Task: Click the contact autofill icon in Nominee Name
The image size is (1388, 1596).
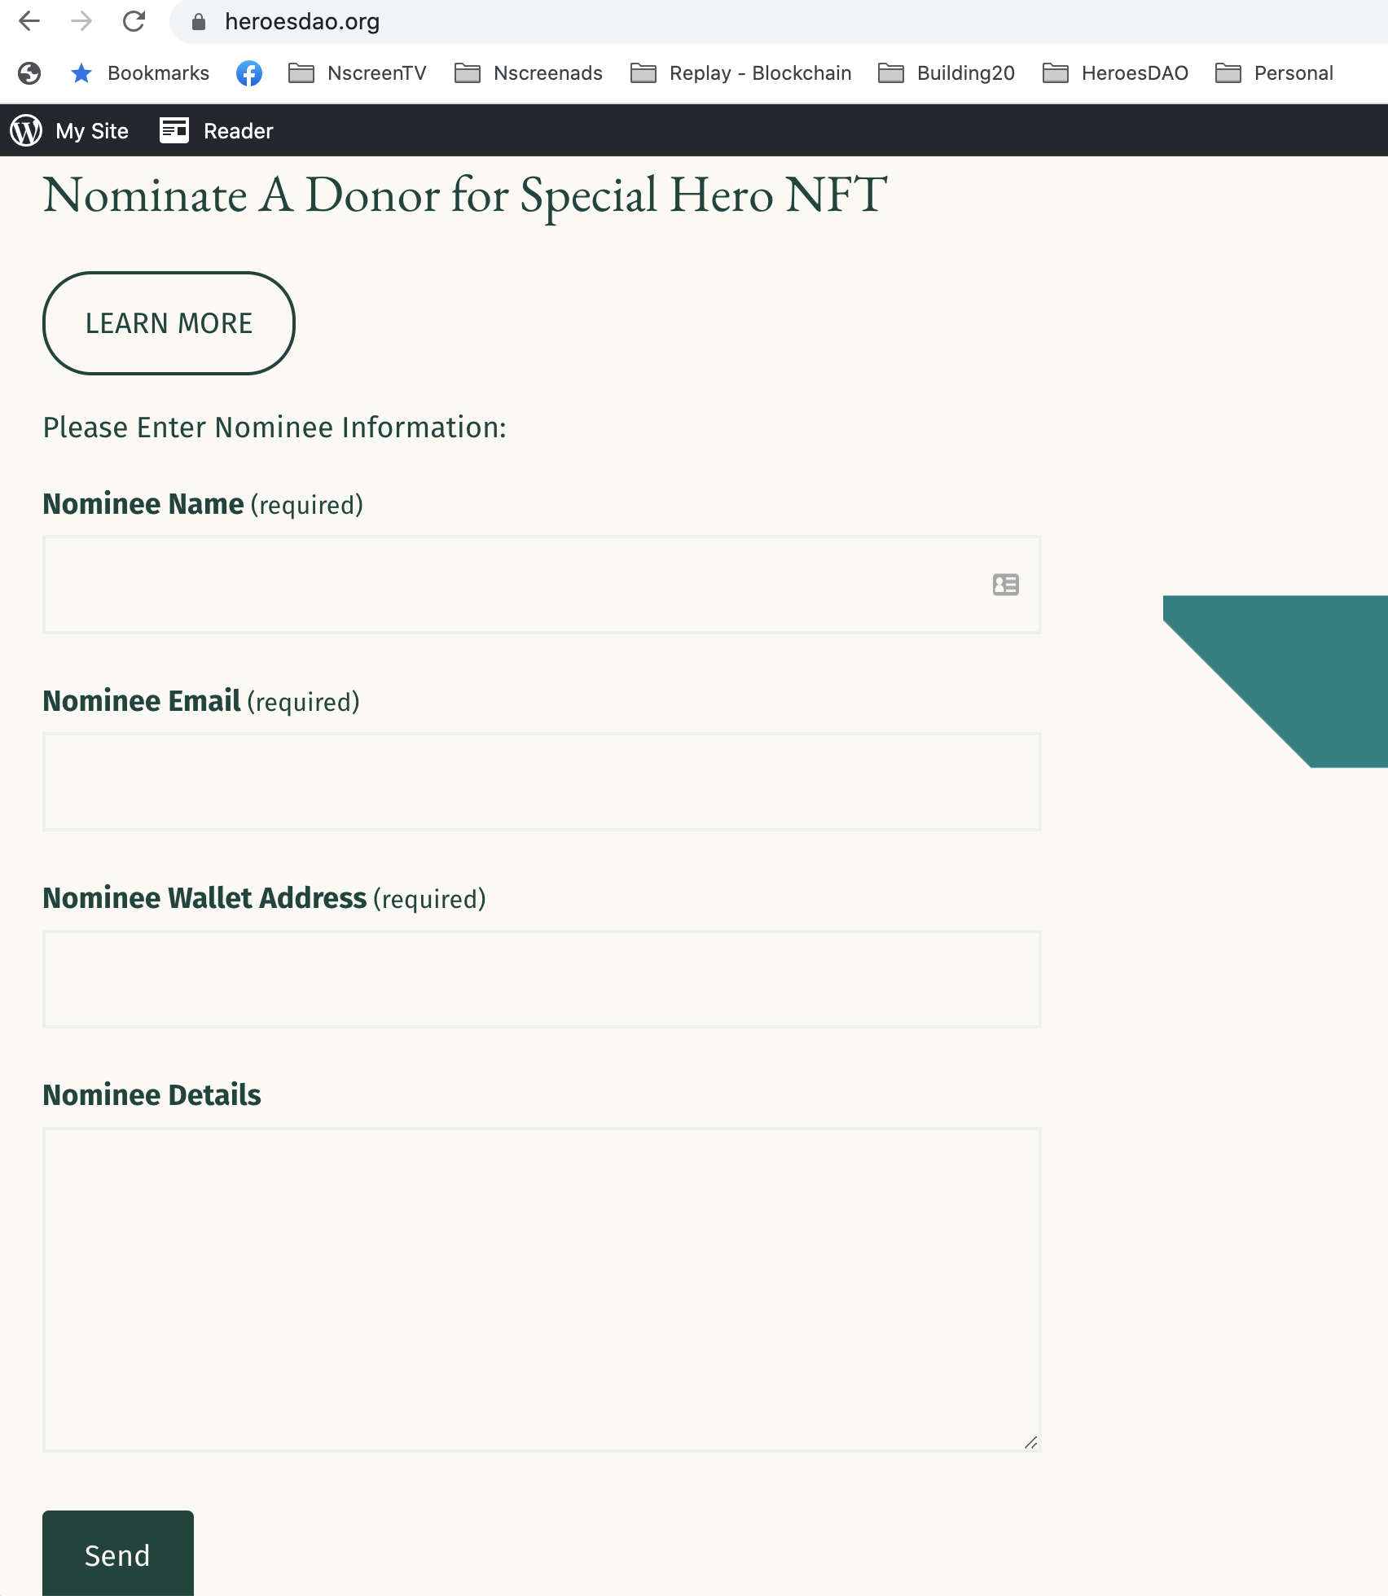Action: 1006,585
